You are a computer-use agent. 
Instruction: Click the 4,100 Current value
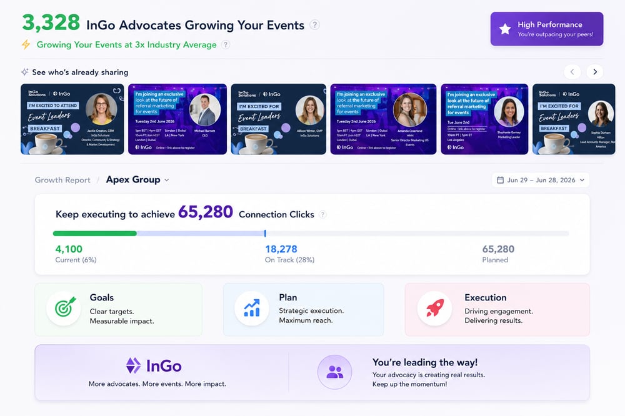pyautogui.click(x=69, y=249)
